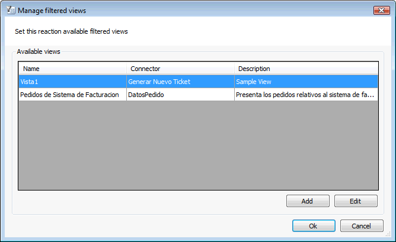This screenshot has height=242, width=396.
Task: Click the Sample View description cell
Action: pos(306,82)
